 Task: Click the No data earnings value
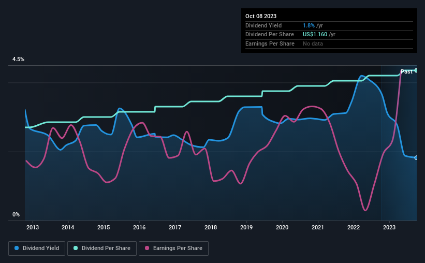tap(313, 43)
